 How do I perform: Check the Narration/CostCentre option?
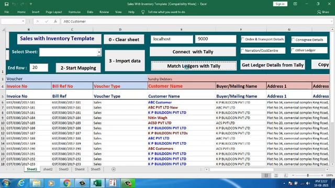coord(242,51)
